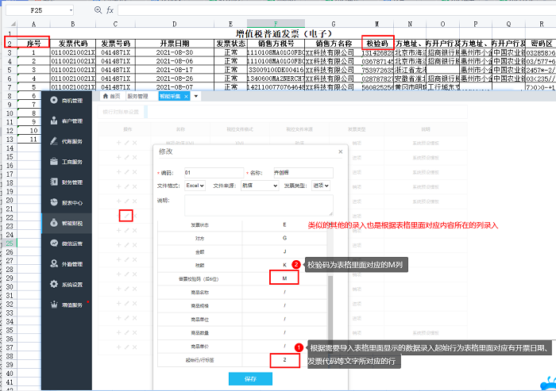The image size is (556, 391).
Task: Open the 微信运营 sidebar module
Action: pyautogui.click(x=71, y=243)
